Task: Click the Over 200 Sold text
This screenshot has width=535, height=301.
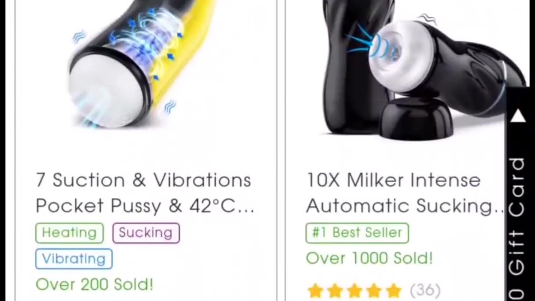Action: point(95,285)
